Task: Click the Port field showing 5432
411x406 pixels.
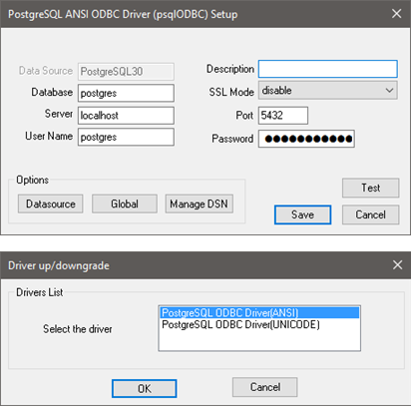Action: coord(283,116)
